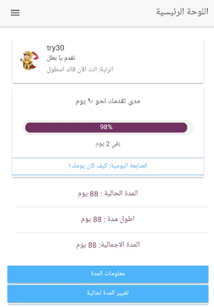
Task: Click the 'بقي 2 يوم' remaining days text
Action: pos(108,144)
